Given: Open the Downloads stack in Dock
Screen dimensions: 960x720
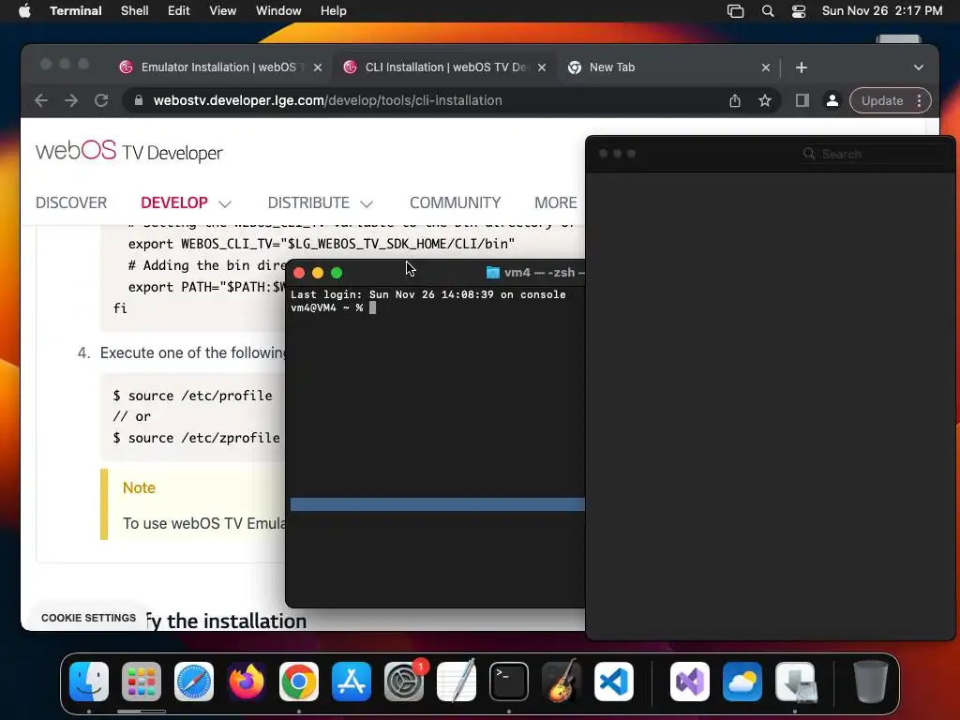Looking at the screenshot, I should (795, 682).
